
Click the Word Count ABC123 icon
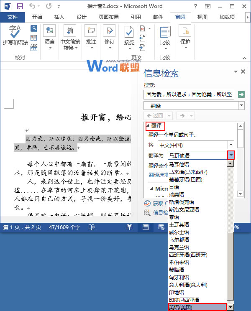click(x=33, y=47)
